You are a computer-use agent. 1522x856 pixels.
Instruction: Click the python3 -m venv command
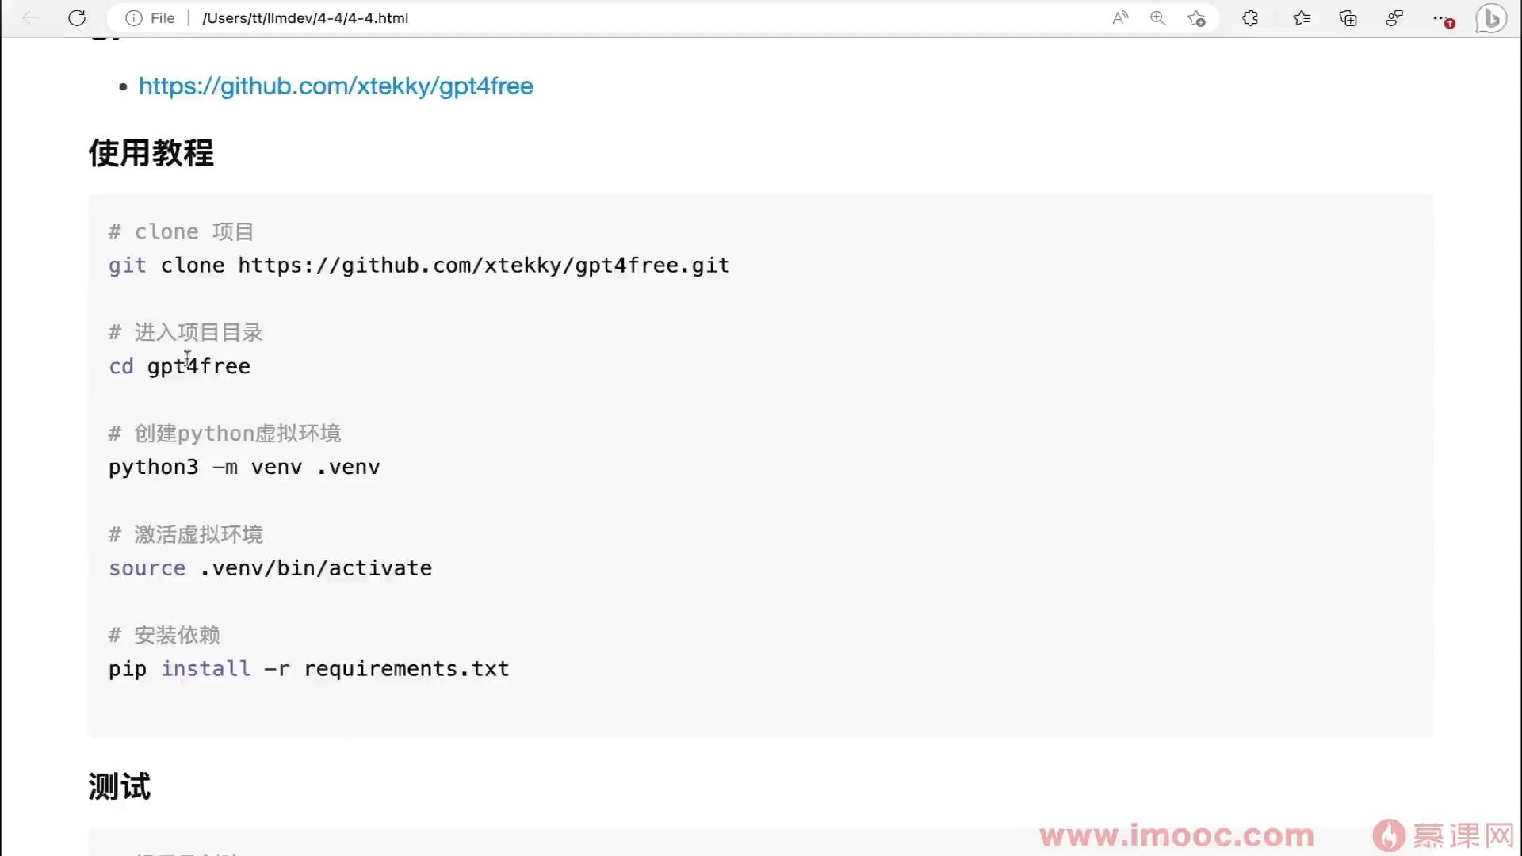click(x=243, y=468)
